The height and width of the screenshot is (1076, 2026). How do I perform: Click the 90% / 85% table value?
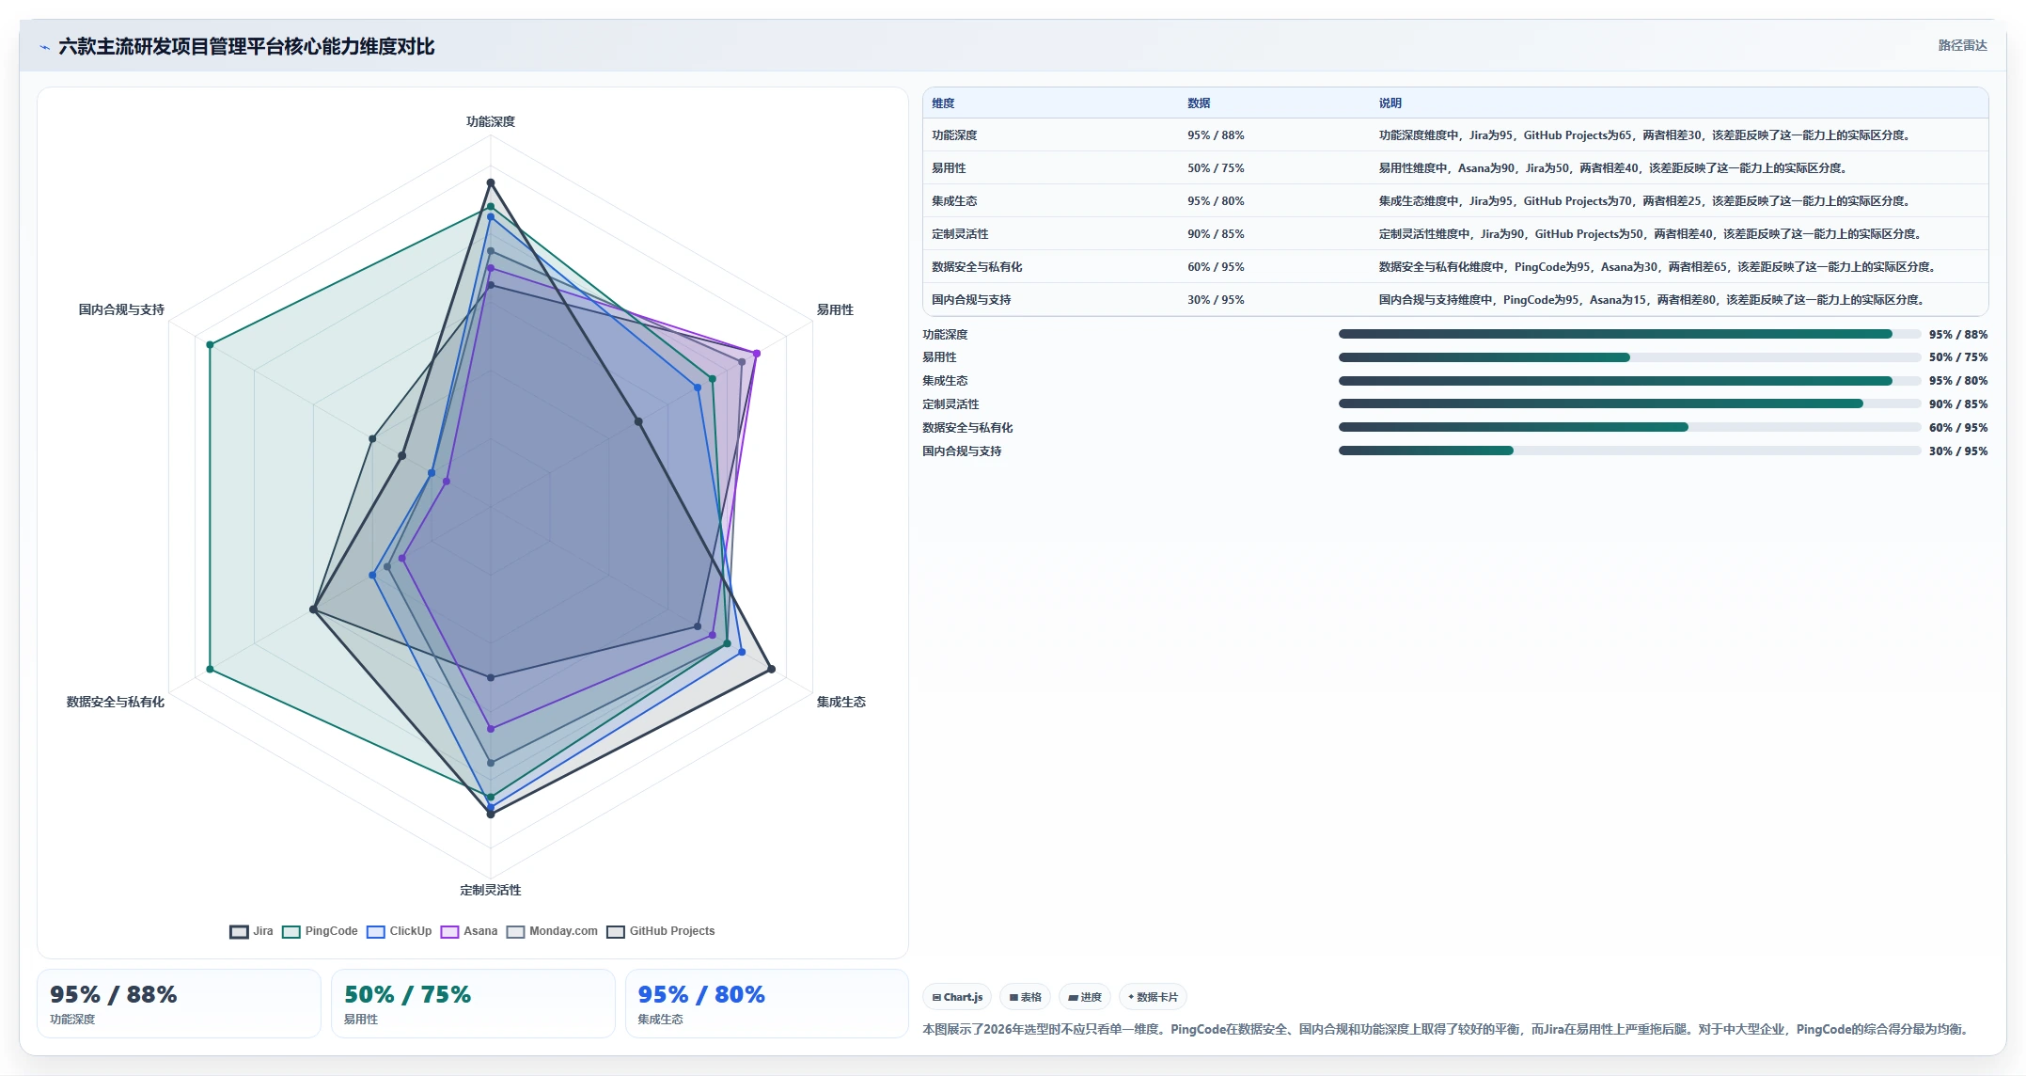tap(1216, 234)
